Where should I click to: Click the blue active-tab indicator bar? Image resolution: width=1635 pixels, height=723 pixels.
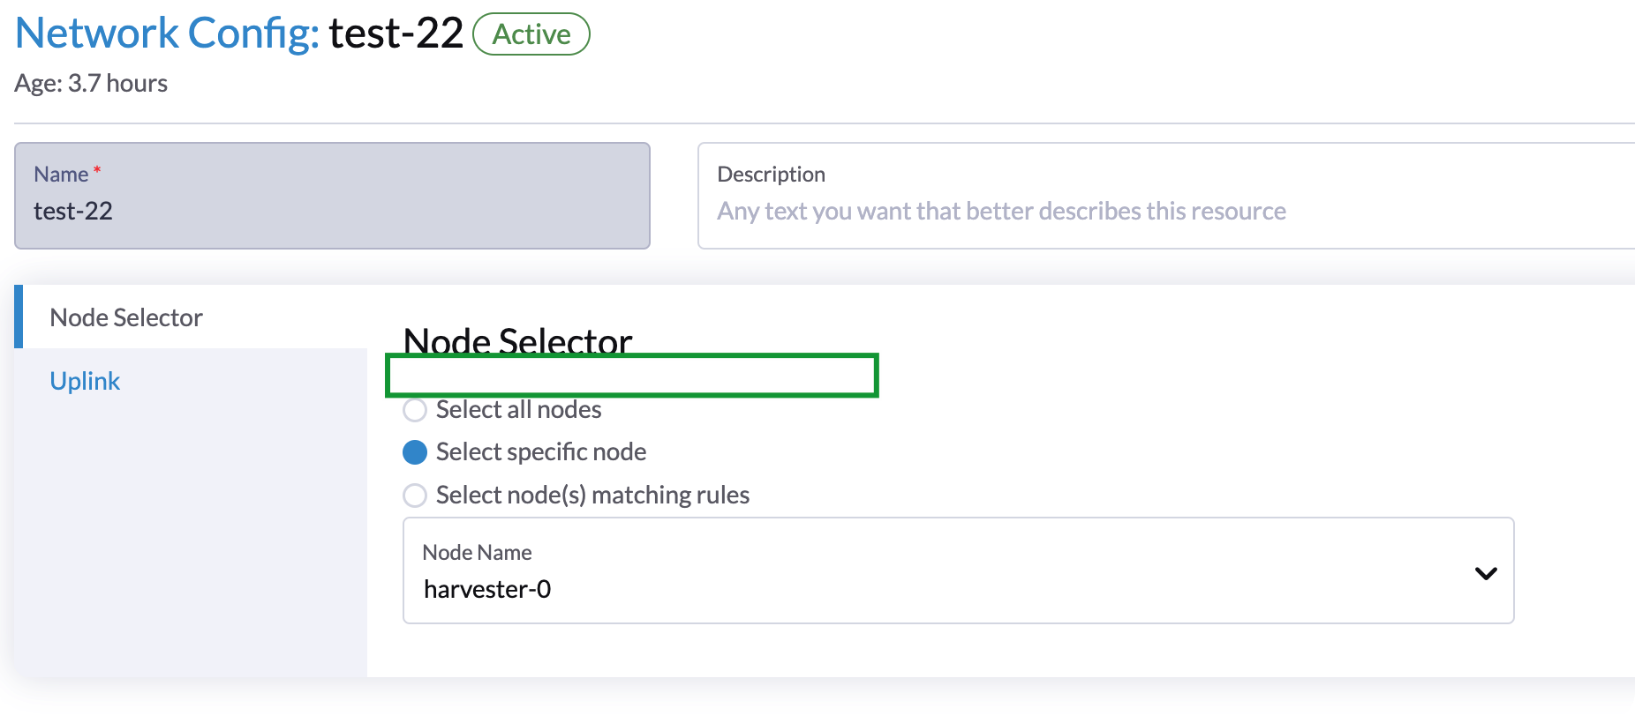click(x=19, y=317)
